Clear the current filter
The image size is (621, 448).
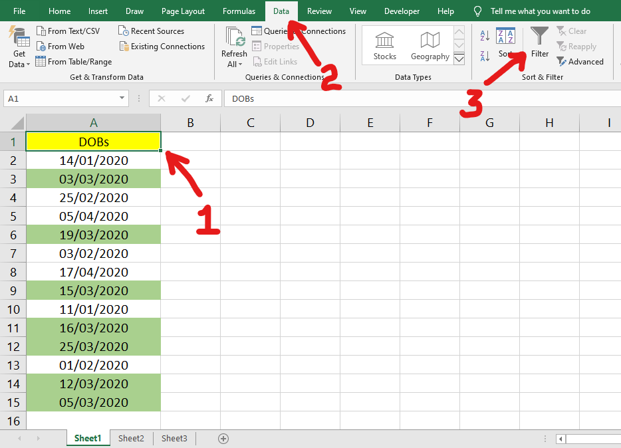[x=572, y=31]
